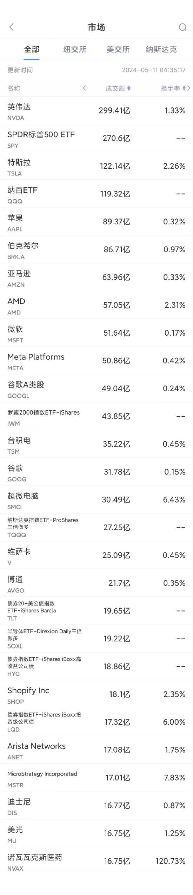Switch to the 纽交所 tab
Viewport: 193px width, 895px height.
(75, 49)
